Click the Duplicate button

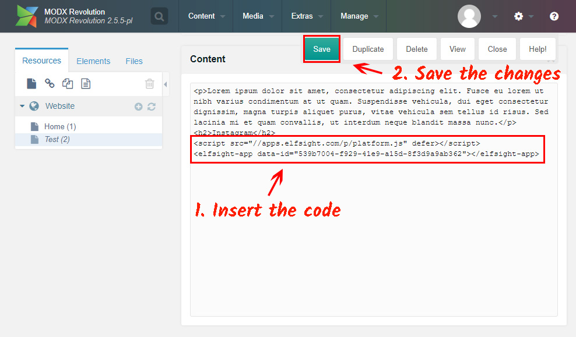368,49
